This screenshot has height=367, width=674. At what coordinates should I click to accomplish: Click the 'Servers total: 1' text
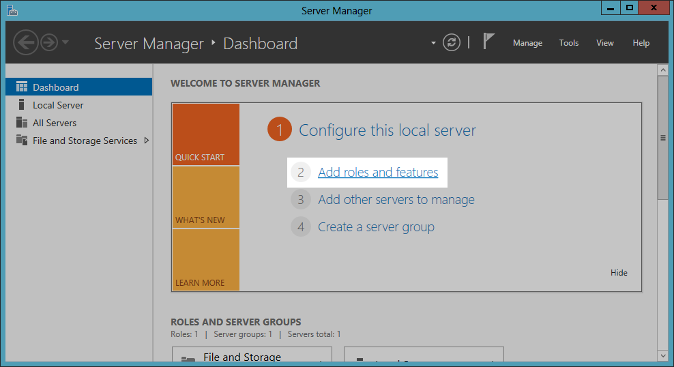click(x=314, y=334)
